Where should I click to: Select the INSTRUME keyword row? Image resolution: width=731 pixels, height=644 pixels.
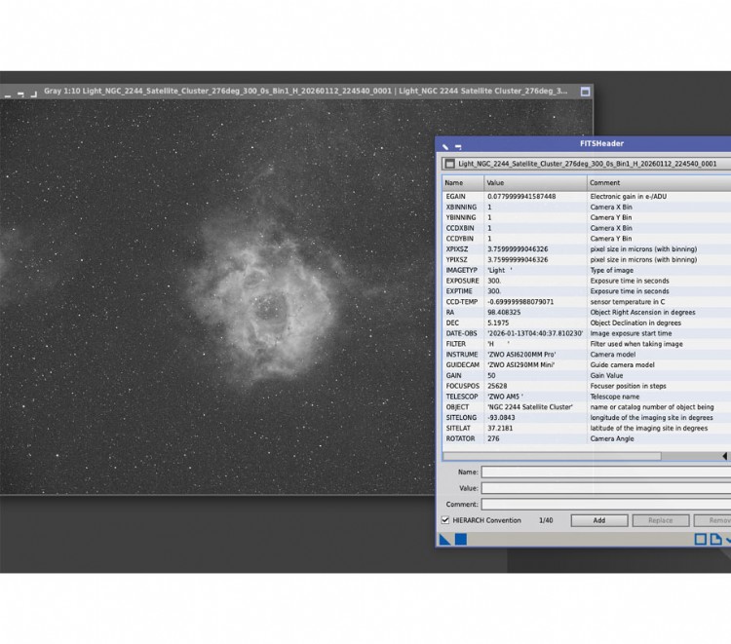click(x=587, y=355)
